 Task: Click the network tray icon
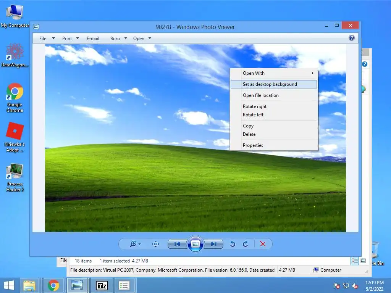pos(346,286)
